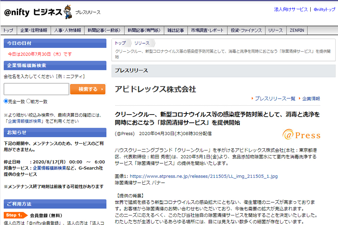Click the 今日の日付 section header
Image resolution: width=338 pixels, height=225 pixels.
pos(55,43)
